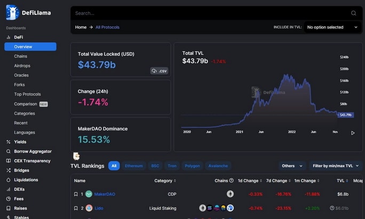Screen dimensions: 365x219
Task: Expand the Others chains dropdown
Action: pos(292,166)
